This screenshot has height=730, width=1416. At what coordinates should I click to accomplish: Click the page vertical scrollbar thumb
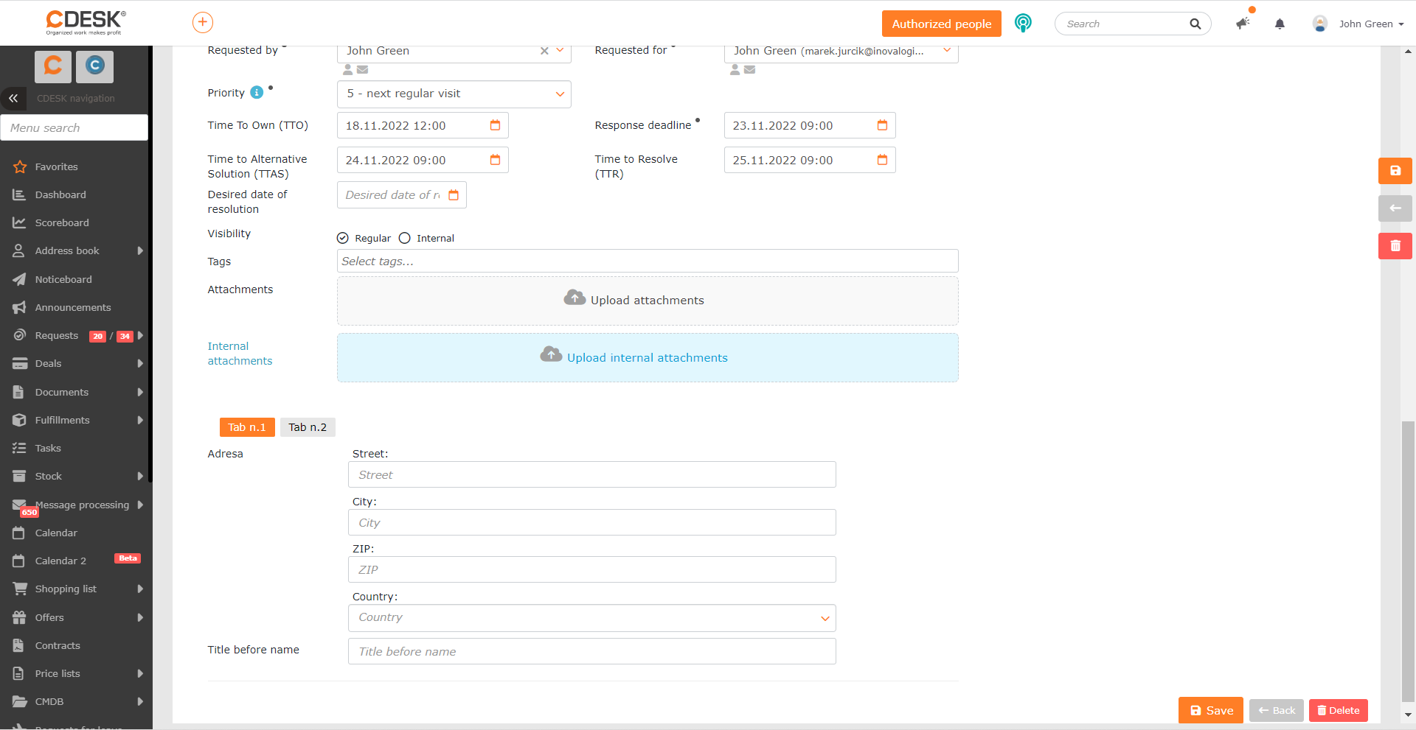(x=1408, y=561)
